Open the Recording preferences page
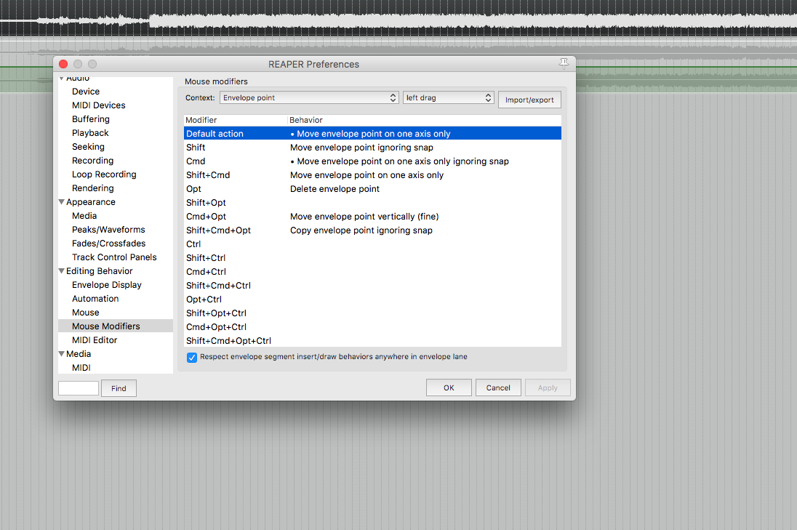Viewport: 797px width, 530px height. (92, 160)
